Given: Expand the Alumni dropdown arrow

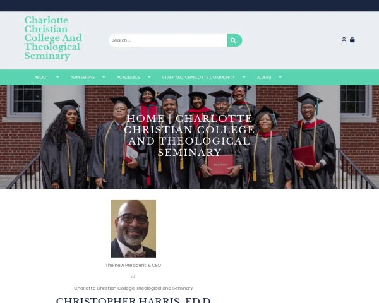Looking at the screenshot, I should click(280, 77).
